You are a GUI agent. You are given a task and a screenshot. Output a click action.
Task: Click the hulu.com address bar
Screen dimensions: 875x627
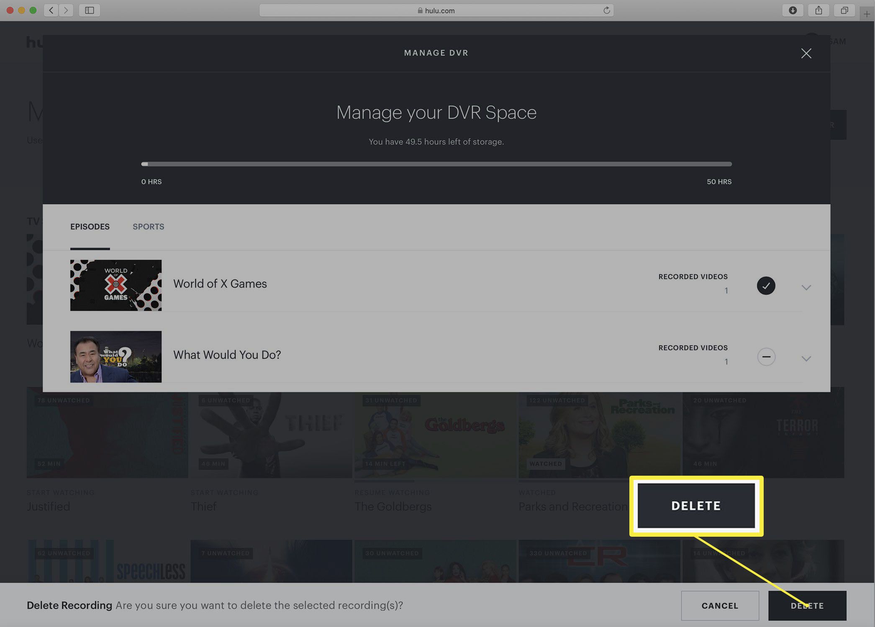point(436,10)
